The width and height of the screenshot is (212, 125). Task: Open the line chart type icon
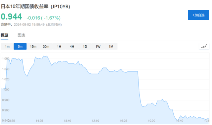pyautogui.click(x=204, y=46)
